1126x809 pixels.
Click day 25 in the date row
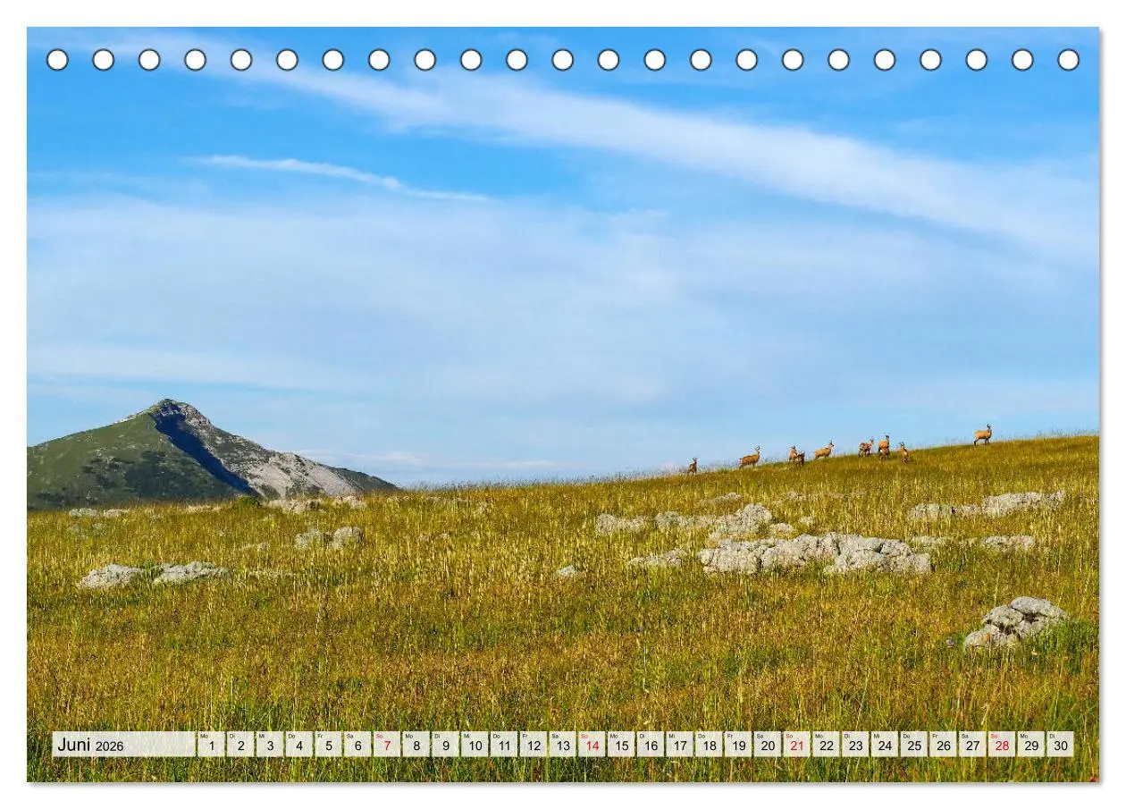(914, 745)
